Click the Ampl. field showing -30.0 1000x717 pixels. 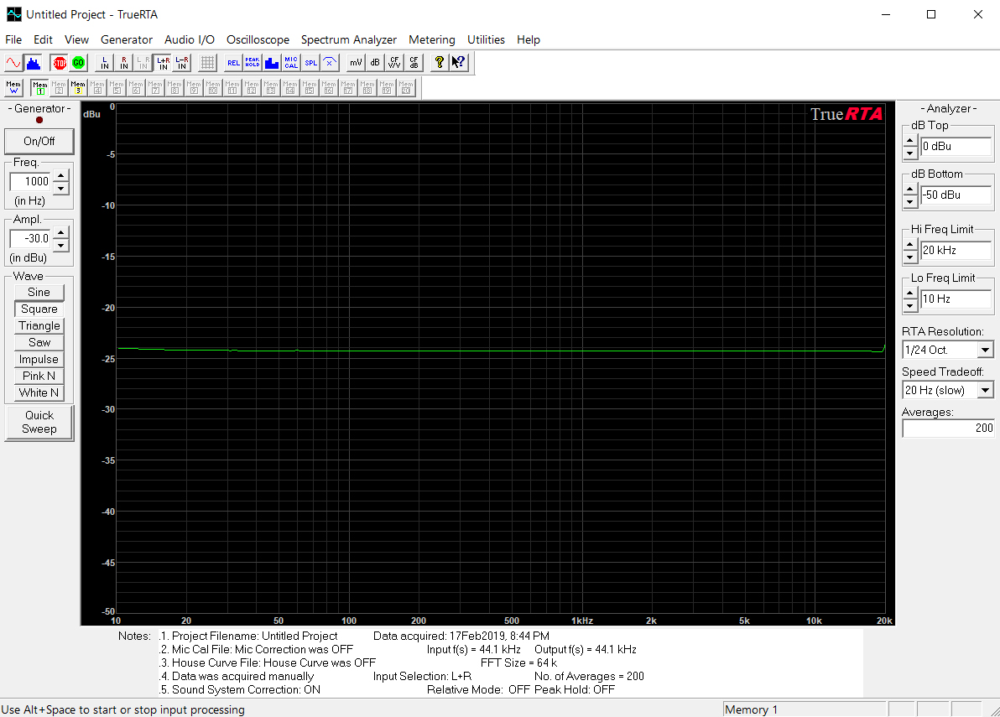coord(30,238)
